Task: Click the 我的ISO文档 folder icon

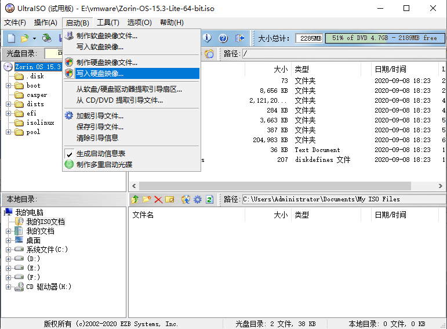Action: click(x=19, y=222)
